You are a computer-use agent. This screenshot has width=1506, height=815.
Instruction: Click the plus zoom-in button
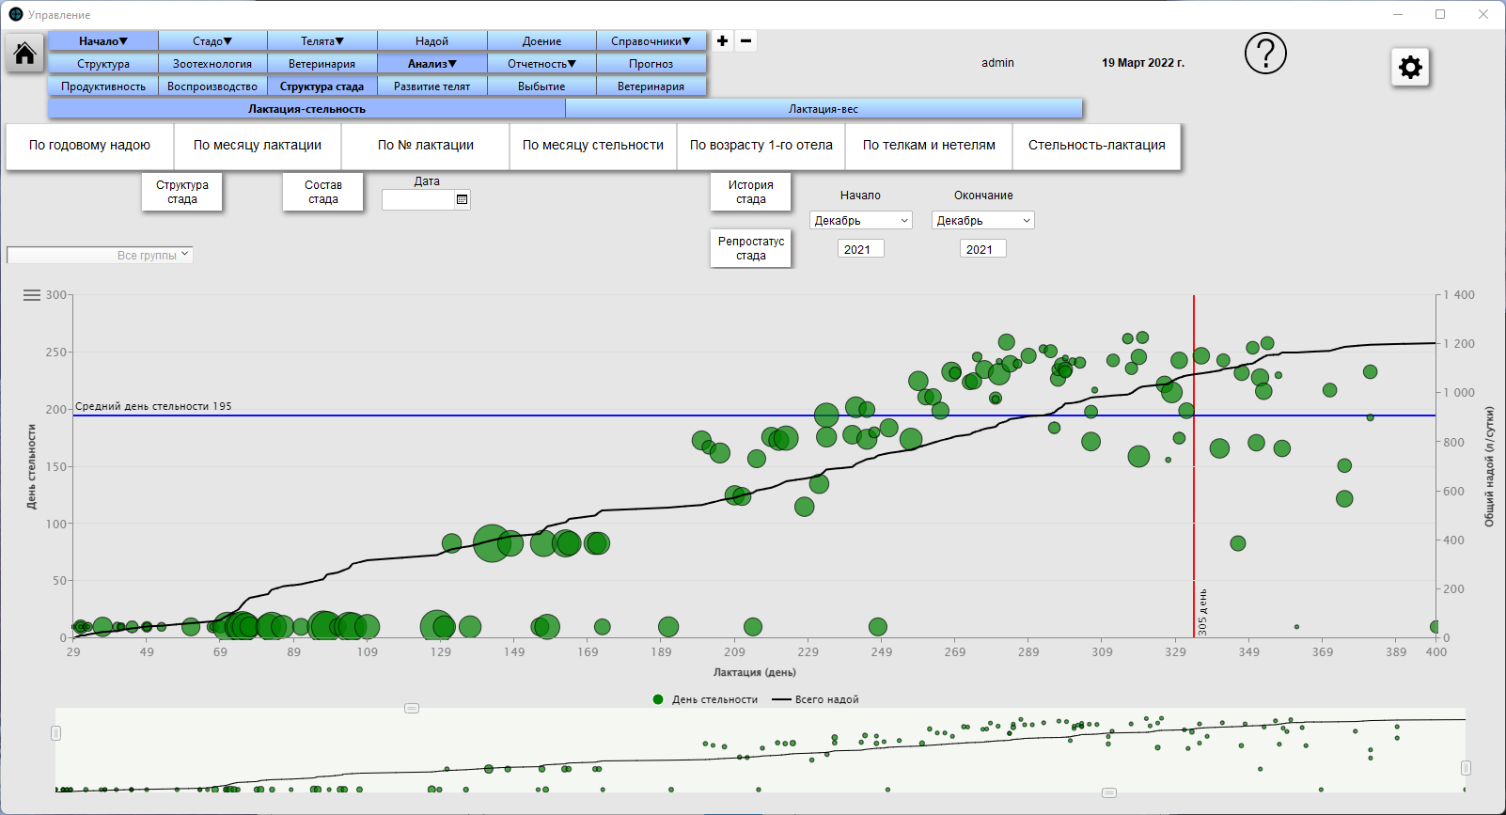click(x=722, y=40)
